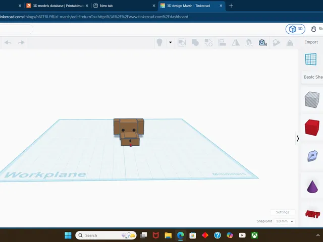
Task: Click the Redo arrow in Tinkercad toolbar
Action: pos(21,42)
